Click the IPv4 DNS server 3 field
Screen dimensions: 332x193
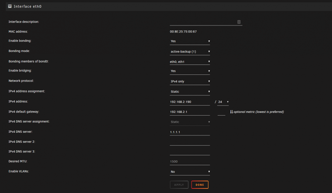pos(190,152)
